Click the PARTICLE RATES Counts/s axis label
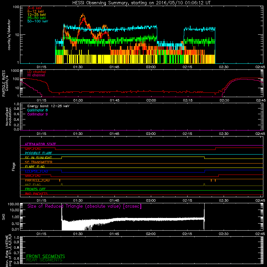267x267 pixels. tap(5, 83)
